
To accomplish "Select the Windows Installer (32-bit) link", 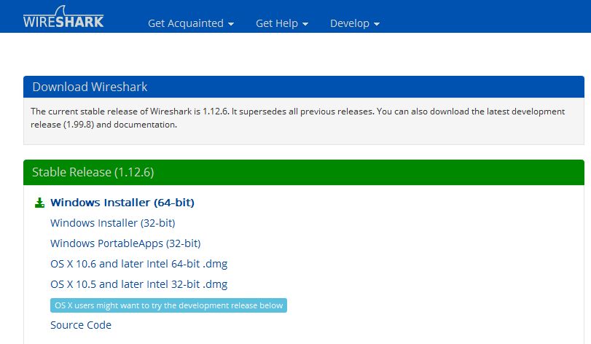I will point(112,223).
